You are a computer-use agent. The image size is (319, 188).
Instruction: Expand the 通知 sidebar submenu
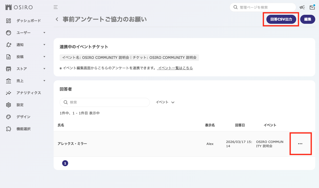[x=44, y=45]
